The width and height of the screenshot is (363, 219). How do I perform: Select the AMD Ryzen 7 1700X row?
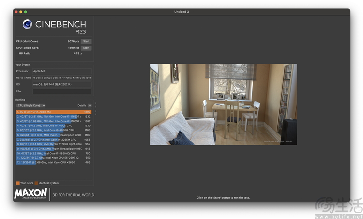tap(54, 144)
